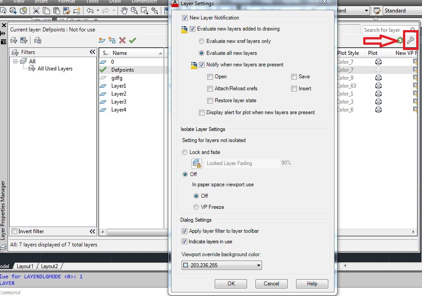Create a new layer

[x=101, y=40]
